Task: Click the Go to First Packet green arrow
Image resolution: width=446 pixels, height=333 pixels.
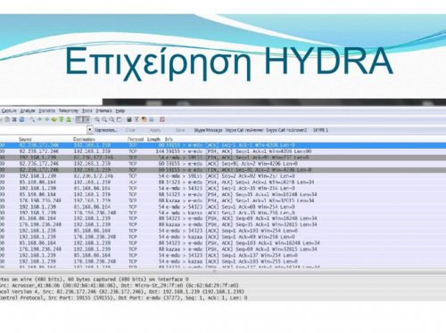Action: (62, 119)
